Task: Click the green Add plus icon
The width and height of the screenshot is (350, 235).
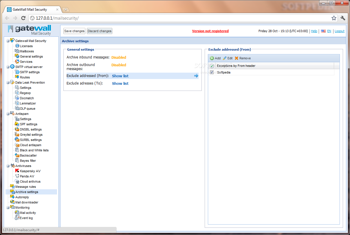Action: click(212, 58)
